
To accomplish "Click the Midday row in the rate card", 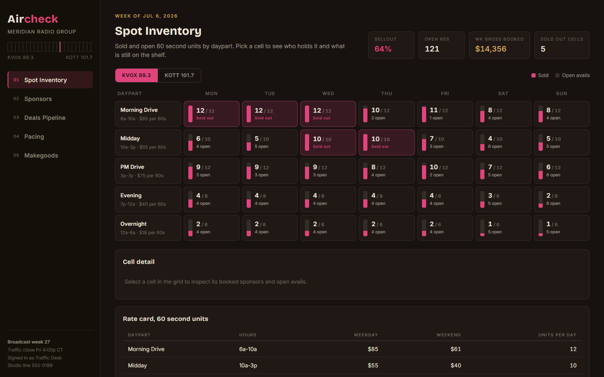I will [x=352, y=365].
